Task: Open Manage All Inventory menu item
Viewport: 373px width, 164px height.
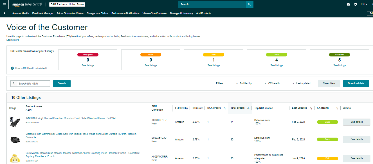Action: click(181, 13)
